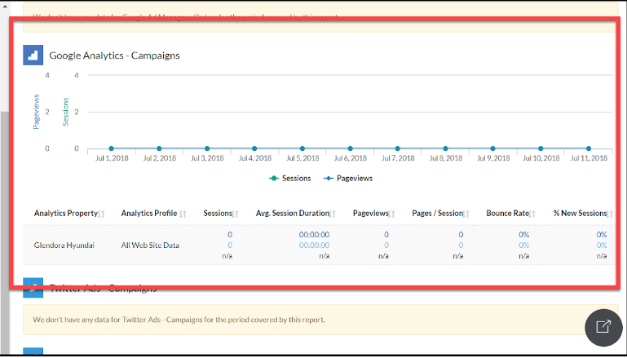Screen dimensions: 627x358
Task: Select the Jul 7, 2018 data point
Action: tap(397, 148)
